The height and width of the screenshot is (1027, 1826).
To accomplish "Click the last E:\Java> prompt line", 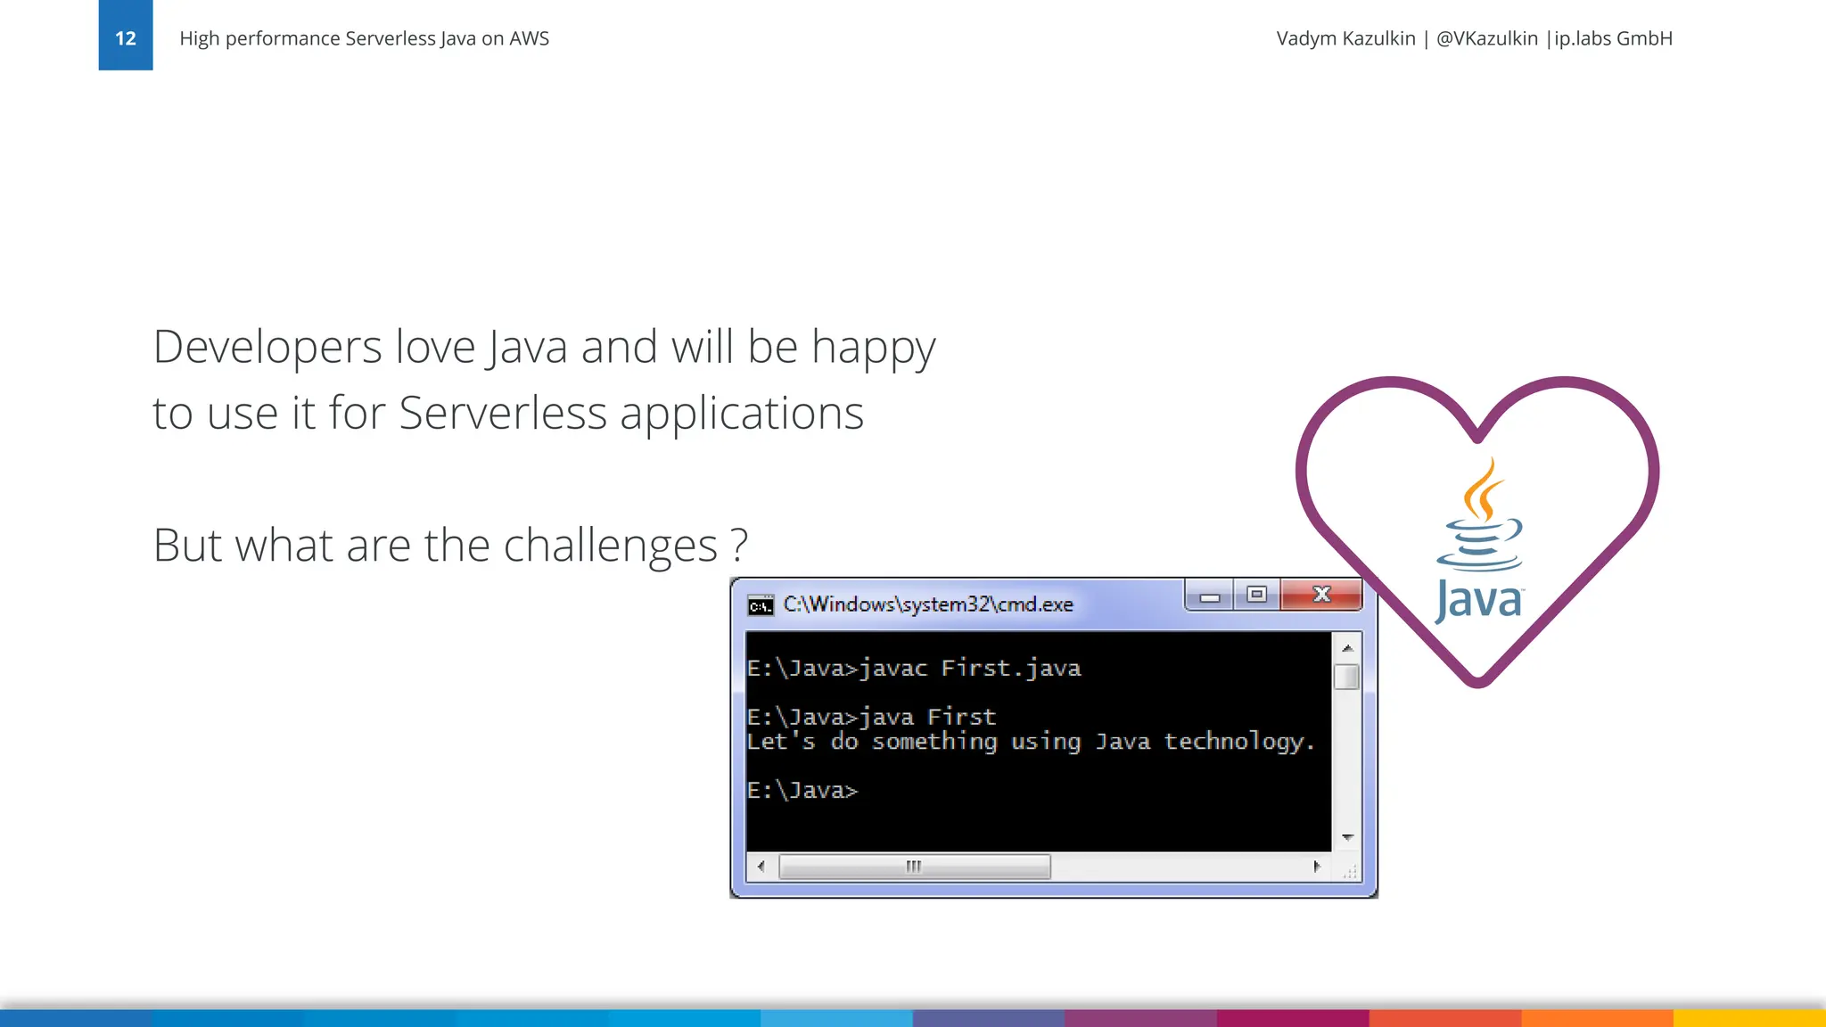I will 802,791.
